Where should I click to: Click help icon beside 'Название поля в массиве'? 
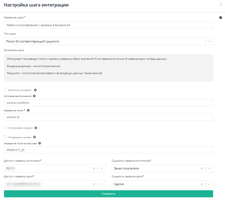(40, 143)
